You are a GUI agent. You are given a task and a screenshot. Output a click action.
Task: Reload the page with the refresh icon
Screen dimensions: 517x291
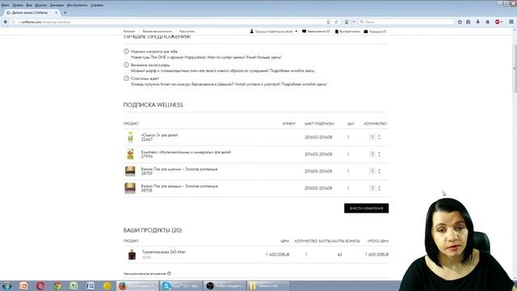336,22
